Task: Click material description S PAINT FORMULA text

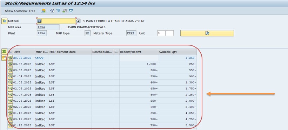Action: click(x=114, y=21)
